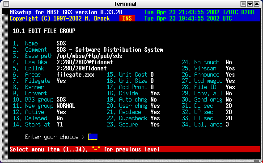Click the Filegate Yes value
263x163 pixels.
pos(61,81)
